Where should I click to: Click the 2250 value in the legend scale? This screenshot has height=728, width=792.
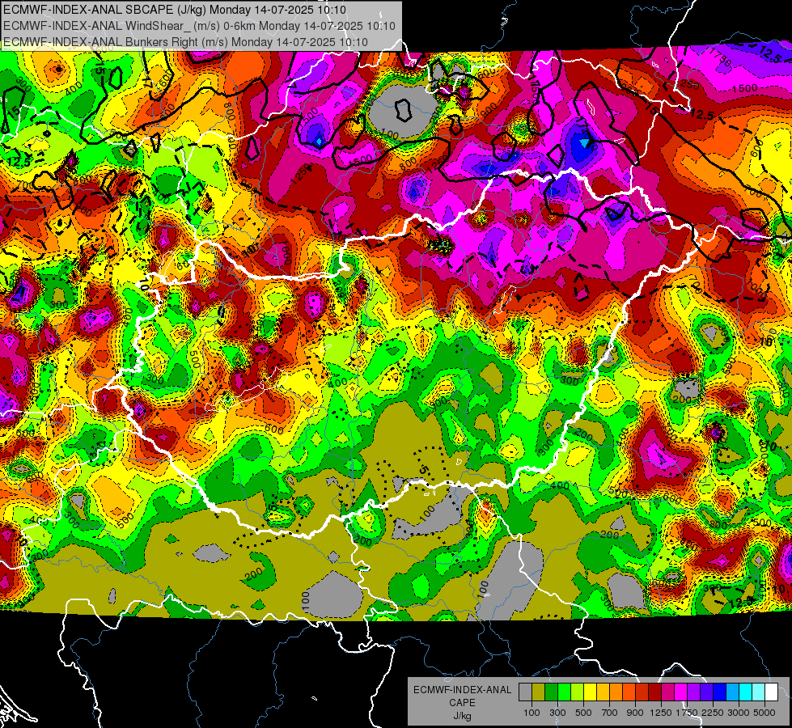(713, 713)
